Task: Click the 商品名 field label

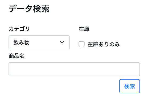Action: pos(17,56)
